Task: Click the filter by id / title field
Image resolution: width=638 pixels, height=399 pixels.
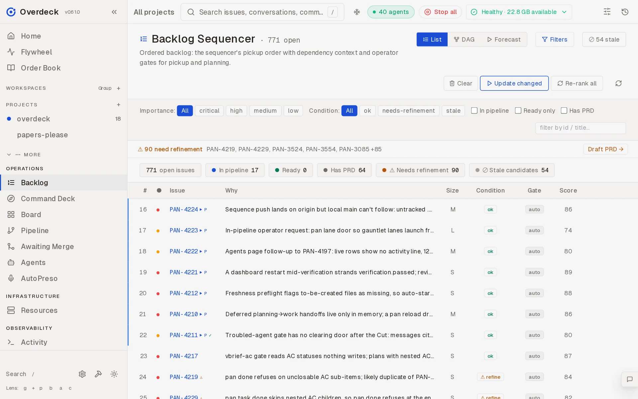Action: click(581, 128)
